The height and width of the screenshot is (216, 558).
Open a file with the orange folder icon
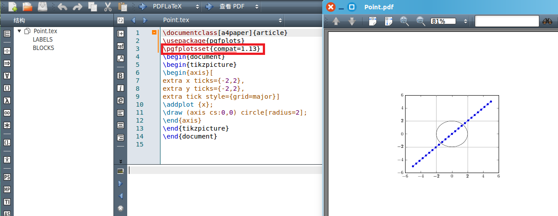(27, 7)
